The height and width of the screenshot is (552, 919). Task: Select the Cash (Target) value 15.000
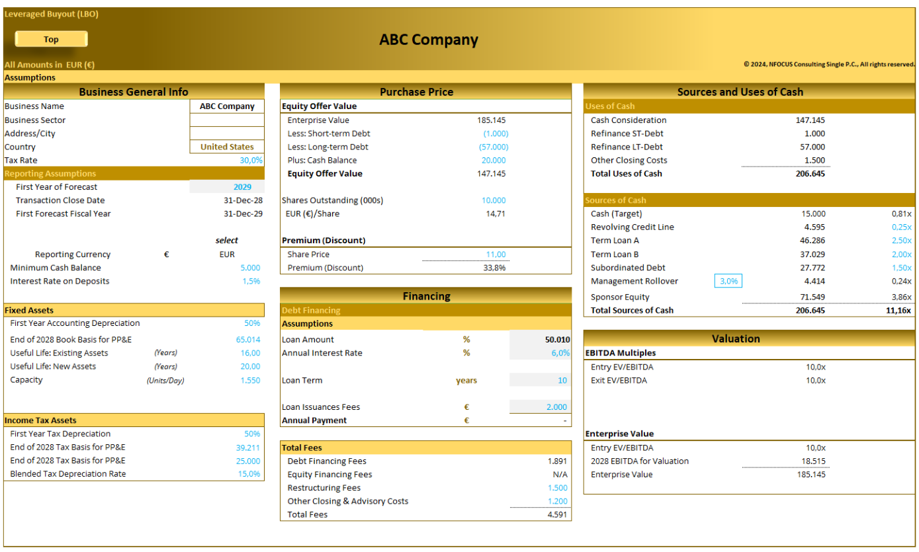tap(812, 214)
